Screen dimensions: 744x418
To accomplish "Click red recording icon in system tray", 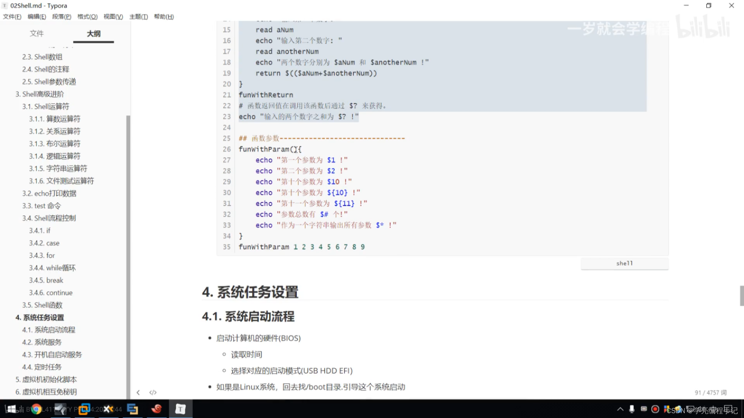I will pyautogui.click(x=655, y=409).
